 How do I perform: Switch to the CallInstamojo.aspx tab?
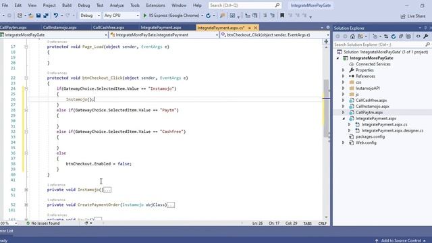pos(60,28)
